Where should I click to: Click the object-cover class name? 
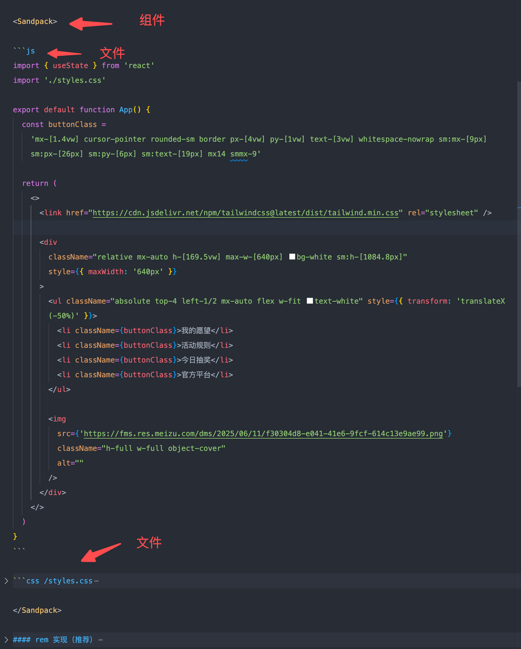(x=195, y=448)
